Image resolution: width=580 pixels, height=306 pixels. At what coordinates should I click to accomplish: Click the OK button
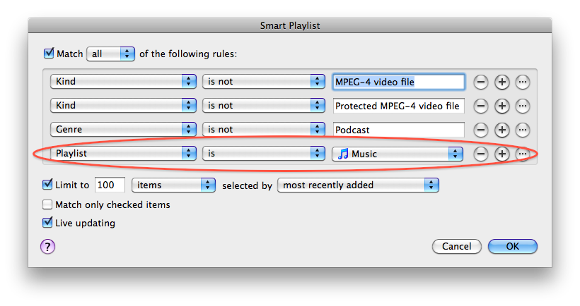512,246
